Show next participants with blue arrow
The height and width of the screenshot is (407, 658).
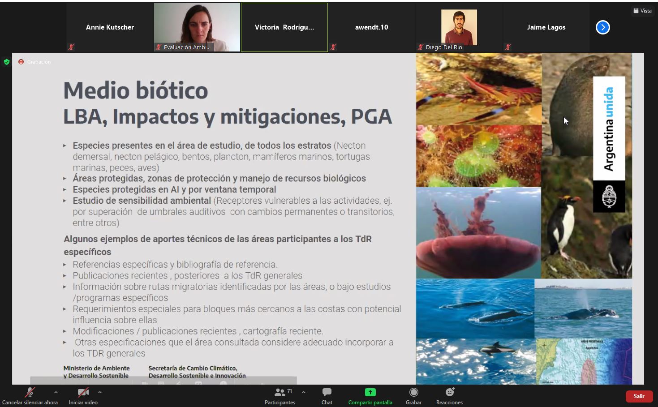pos(602,27)
